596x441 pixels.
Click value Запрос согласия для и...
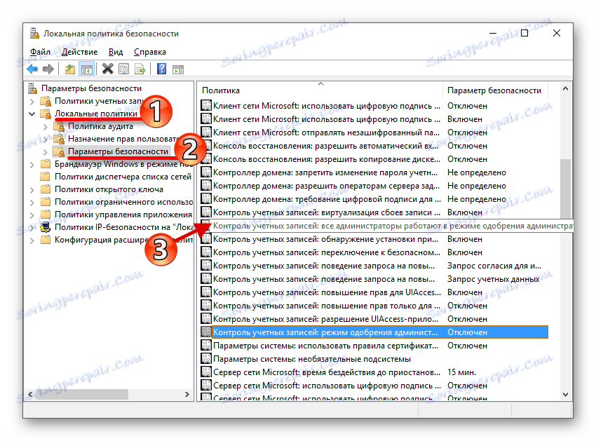click(494, 266)
